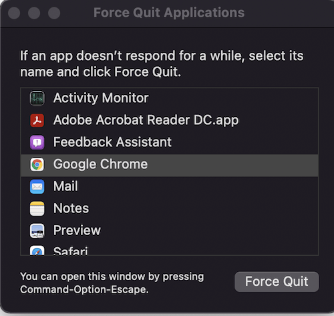Click the Force Quit button
Viewport: 334px width, 316px height.
[277, 281]
